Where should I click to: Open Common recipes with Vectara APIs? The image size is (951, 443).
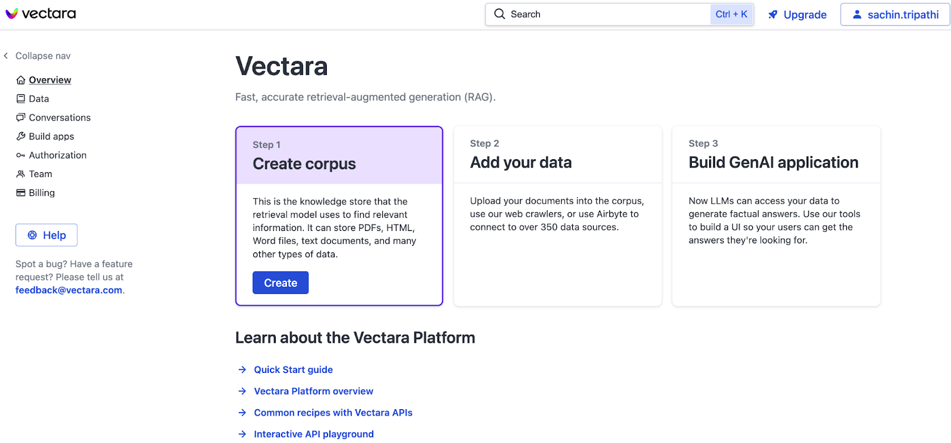[333, 412]
